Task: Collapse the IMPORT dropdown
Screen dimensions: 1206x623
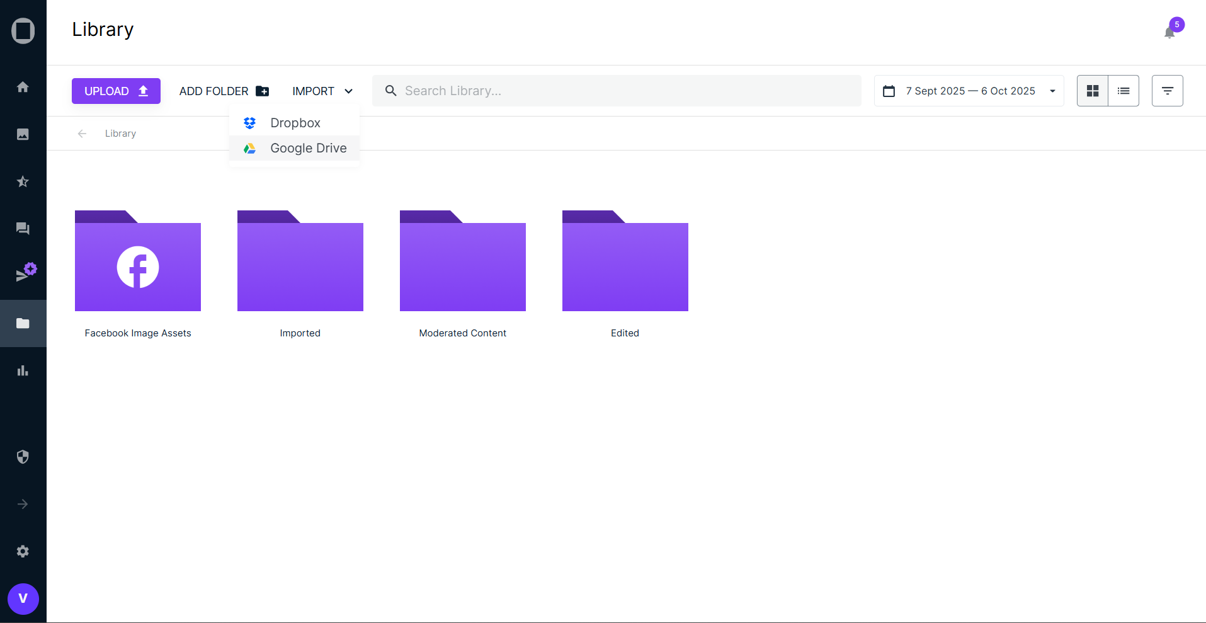Action: coord(322,91)
